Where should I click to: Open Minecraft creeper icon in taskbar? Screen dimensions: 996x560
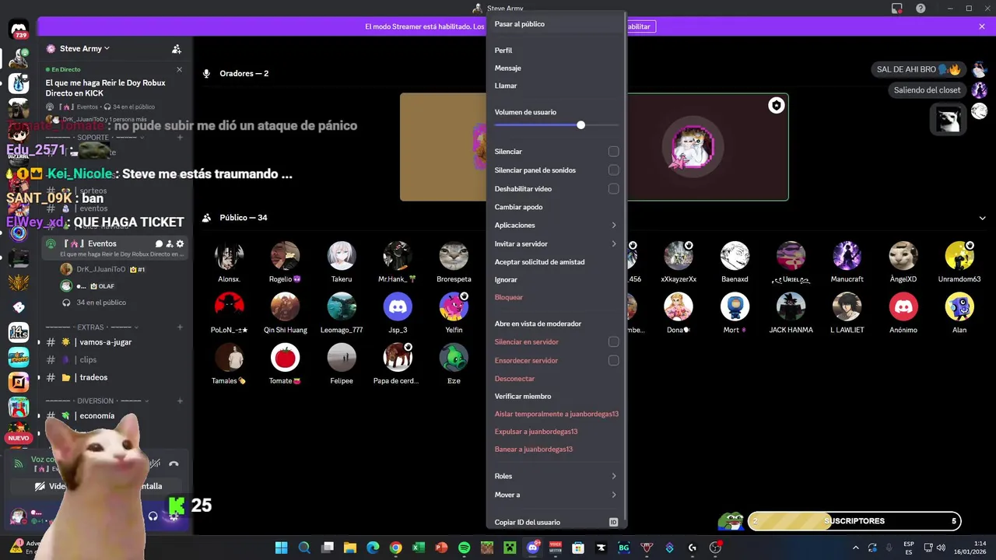(x=510, y=548)
